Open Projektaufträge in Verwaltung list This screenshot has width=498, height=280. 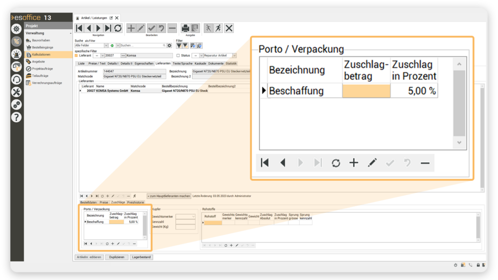point(42,69)
